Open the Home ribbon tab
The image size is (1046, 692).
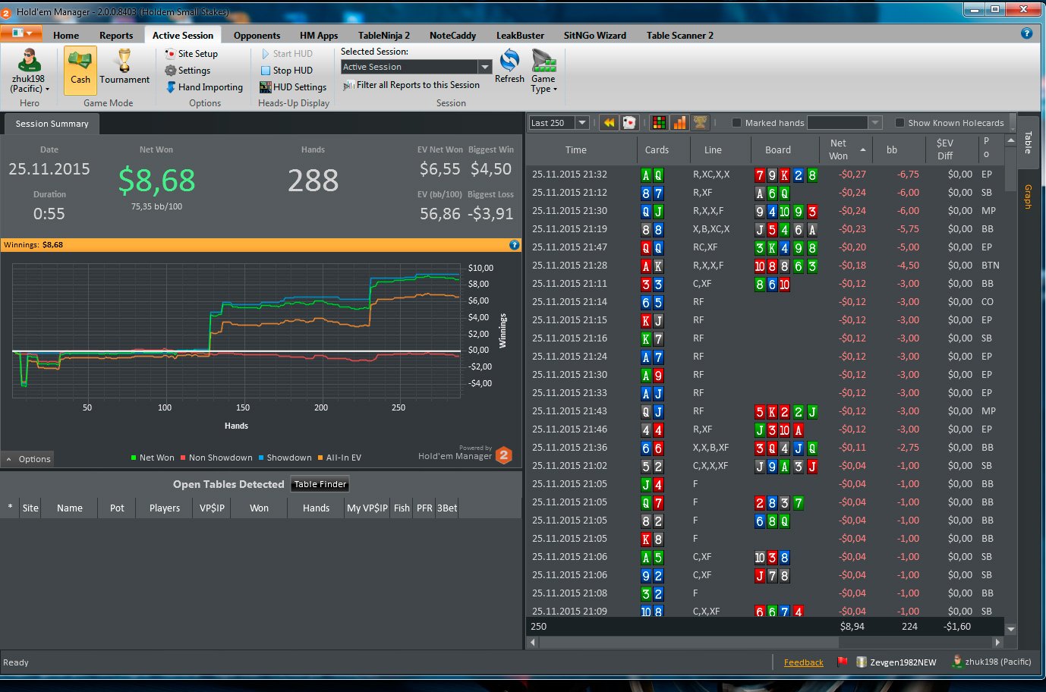point(66,35)
